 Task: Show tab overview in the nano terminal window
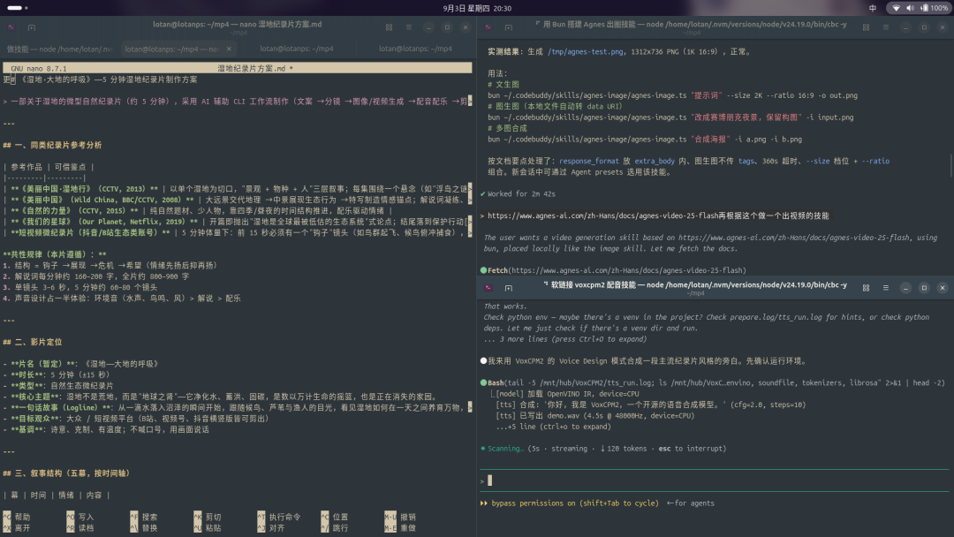pyautogui.click(x=389, y=27)
